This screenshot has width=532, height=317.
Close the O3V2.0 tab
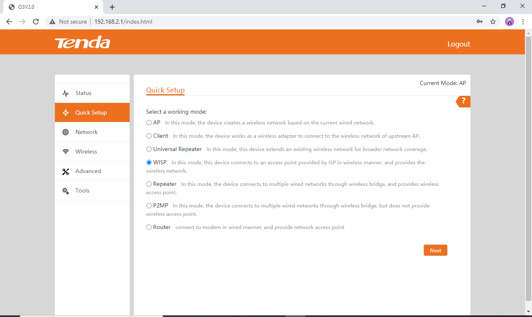click(x=96, y=7)
